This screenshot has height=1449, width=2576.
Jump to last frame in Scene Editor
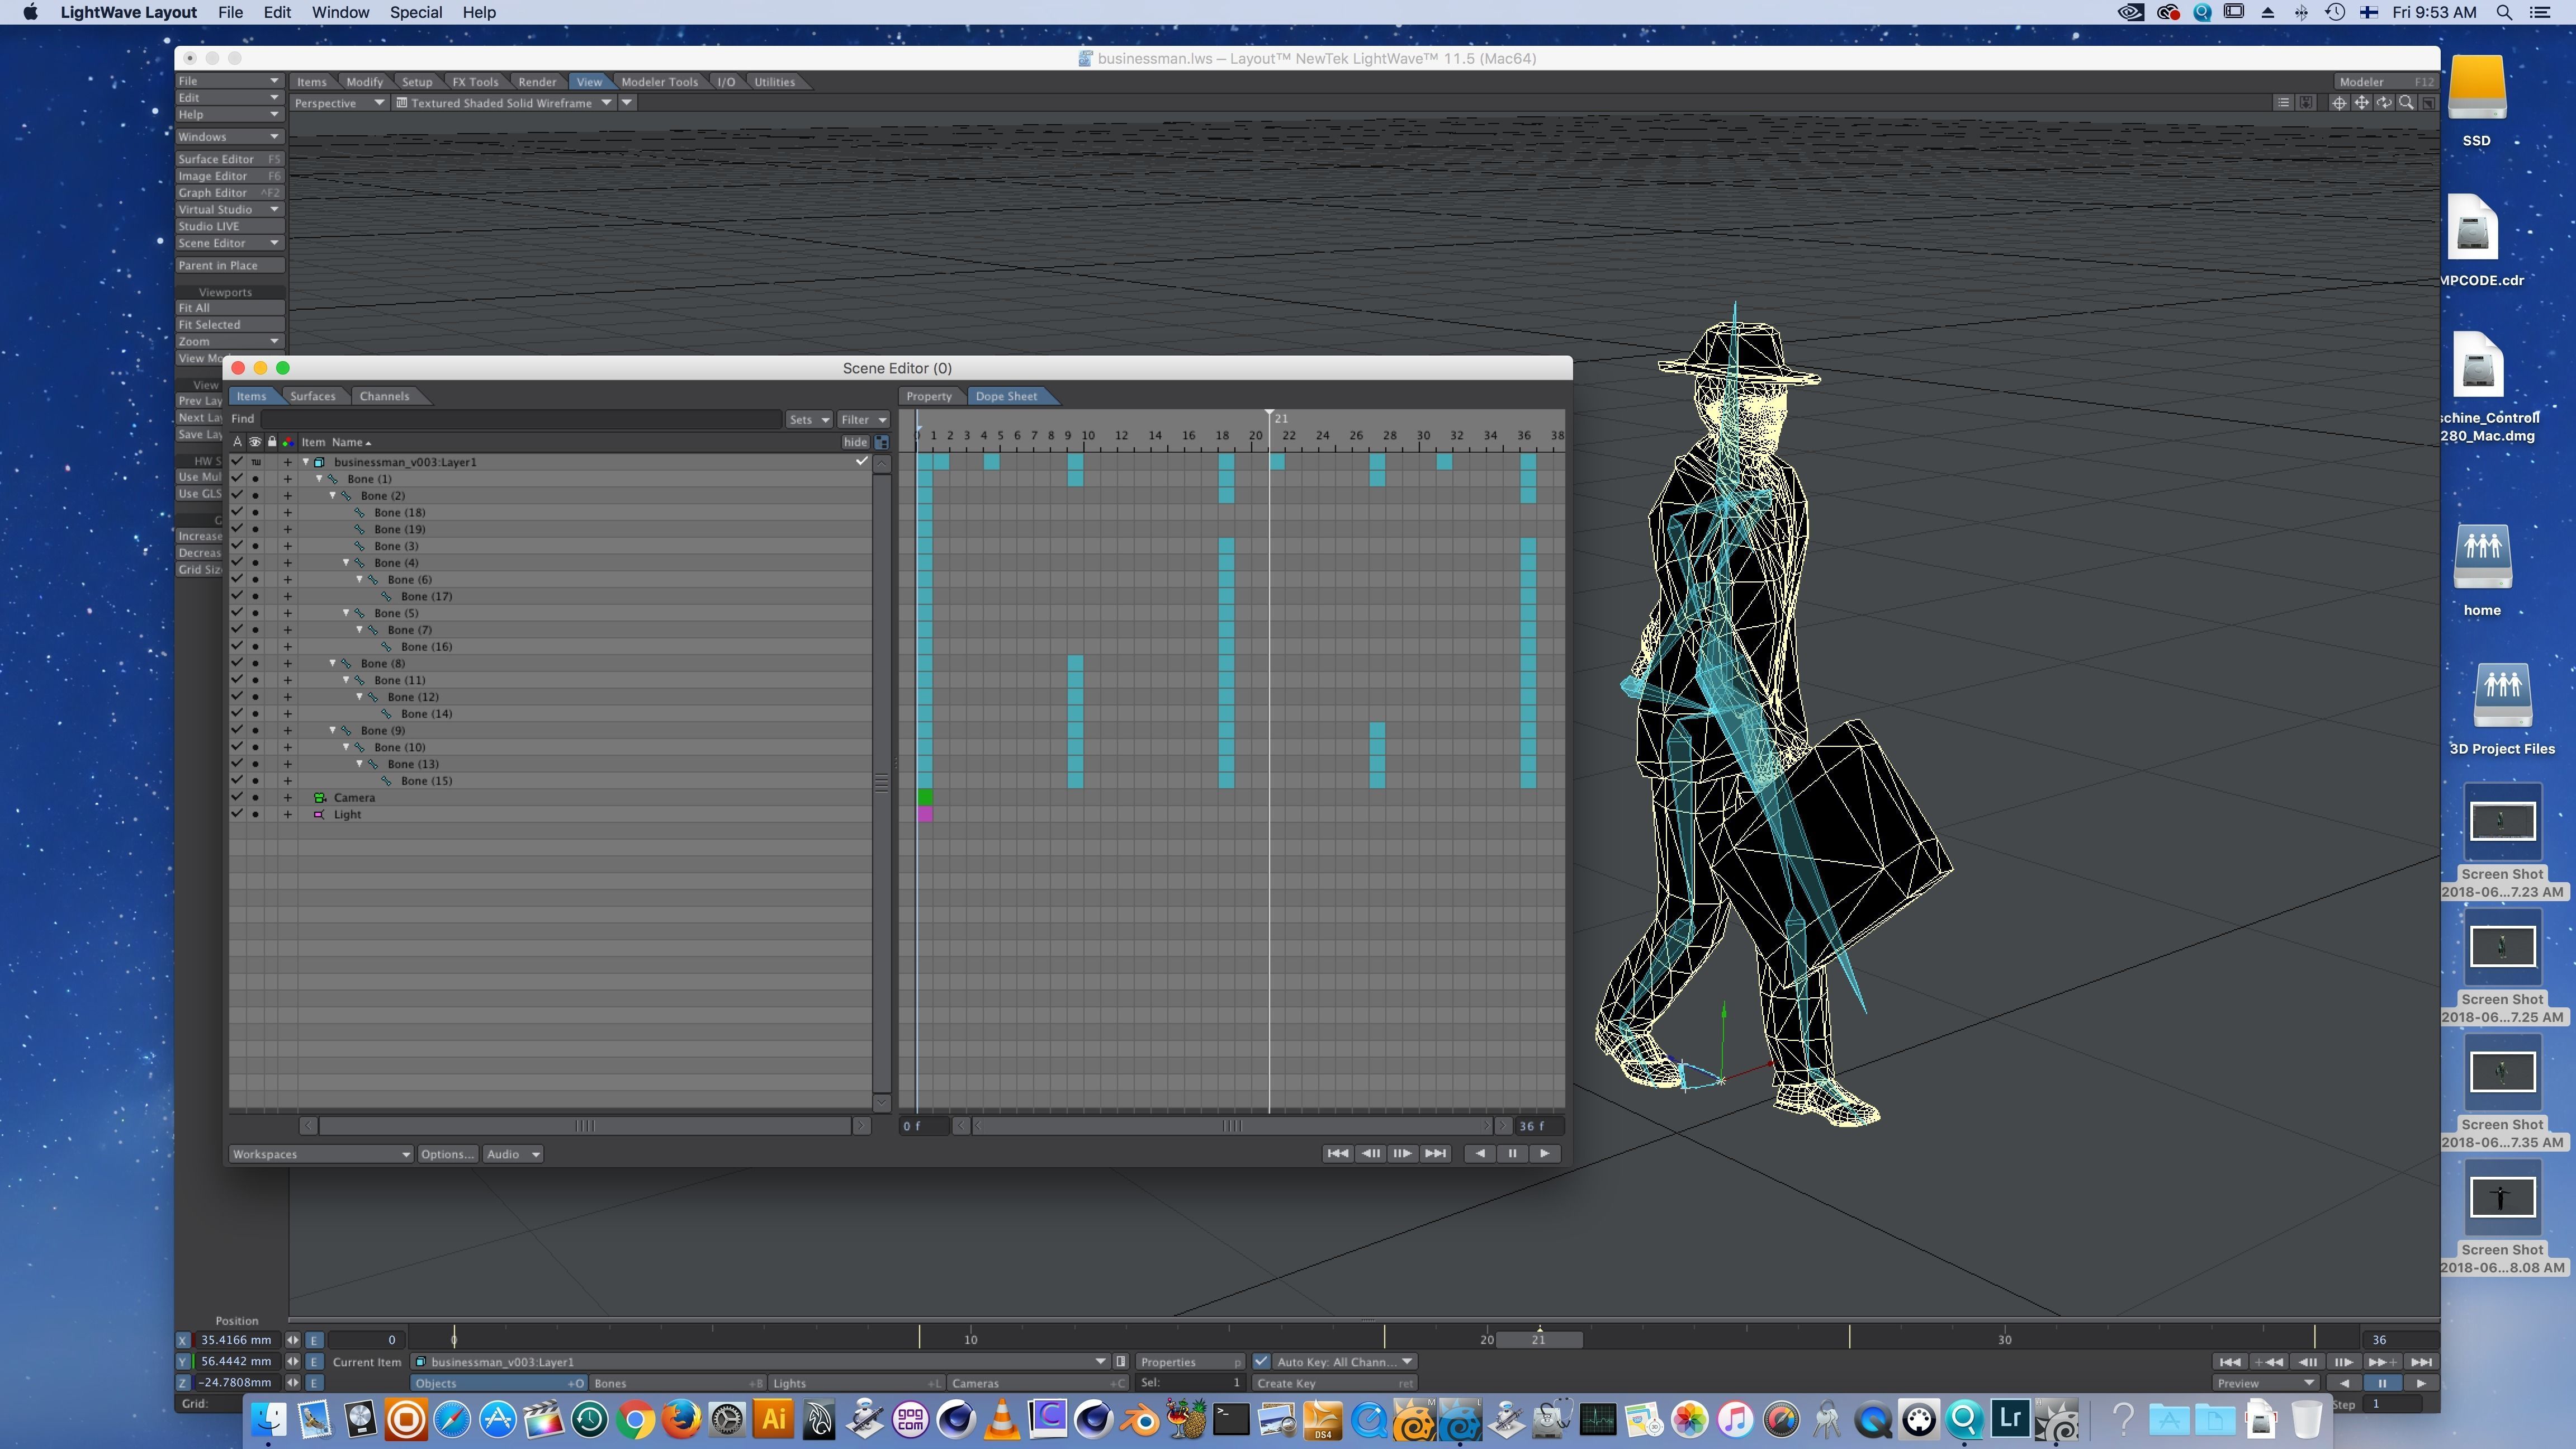pos(1435,1154)
